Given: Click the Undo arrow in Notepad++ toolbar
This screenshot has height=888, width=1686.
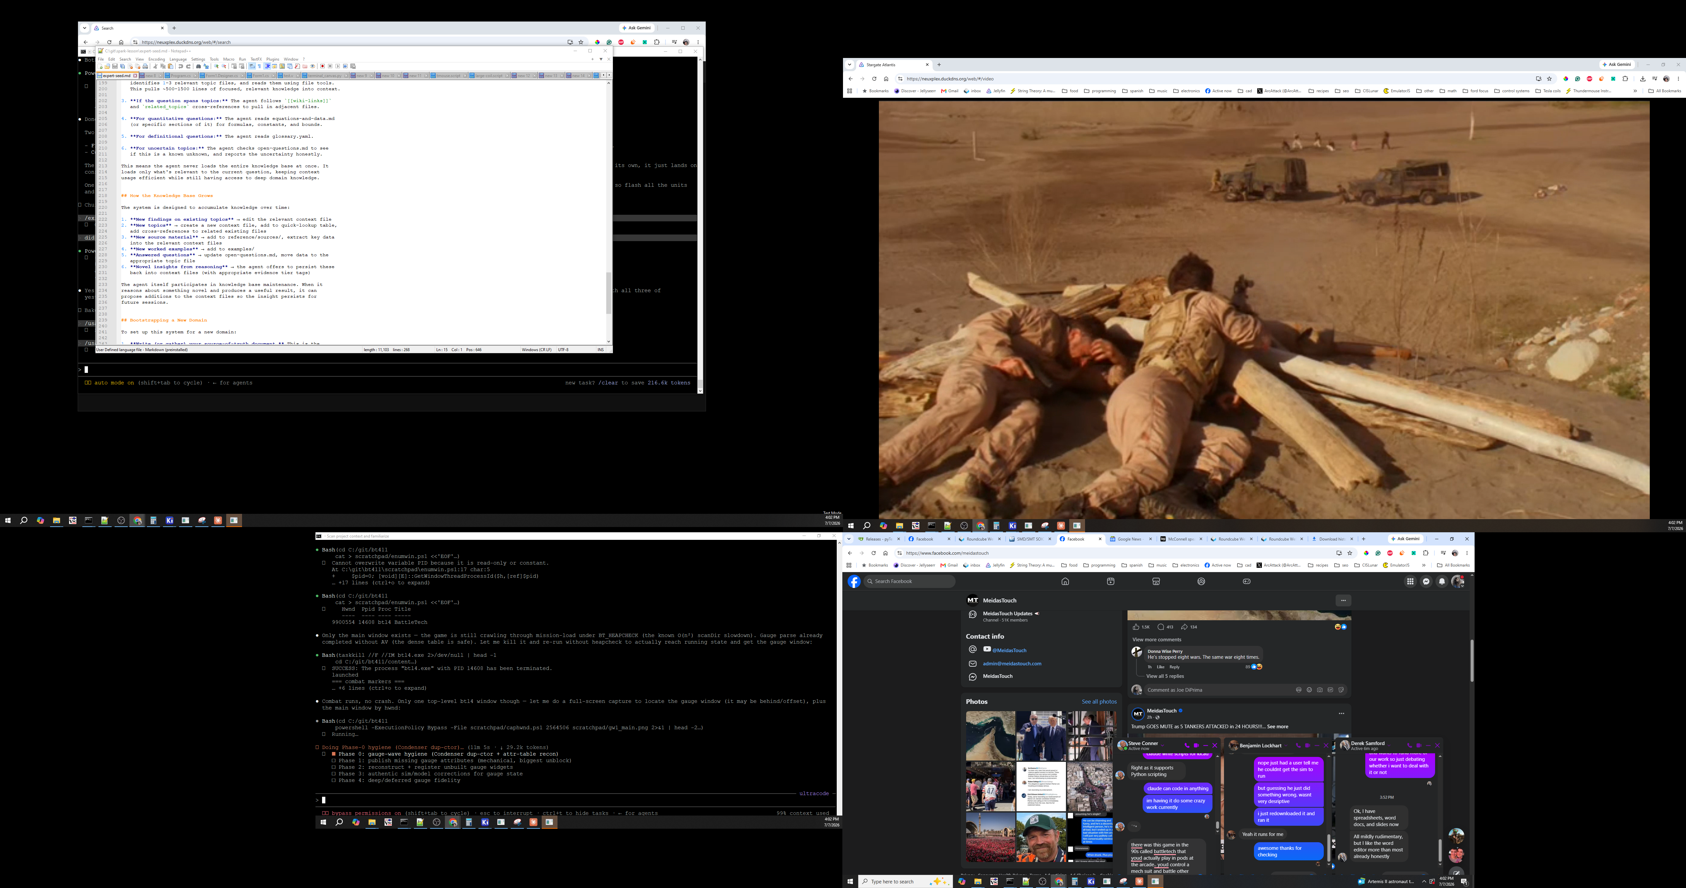Looking at the screenshot, I should 181,66.
